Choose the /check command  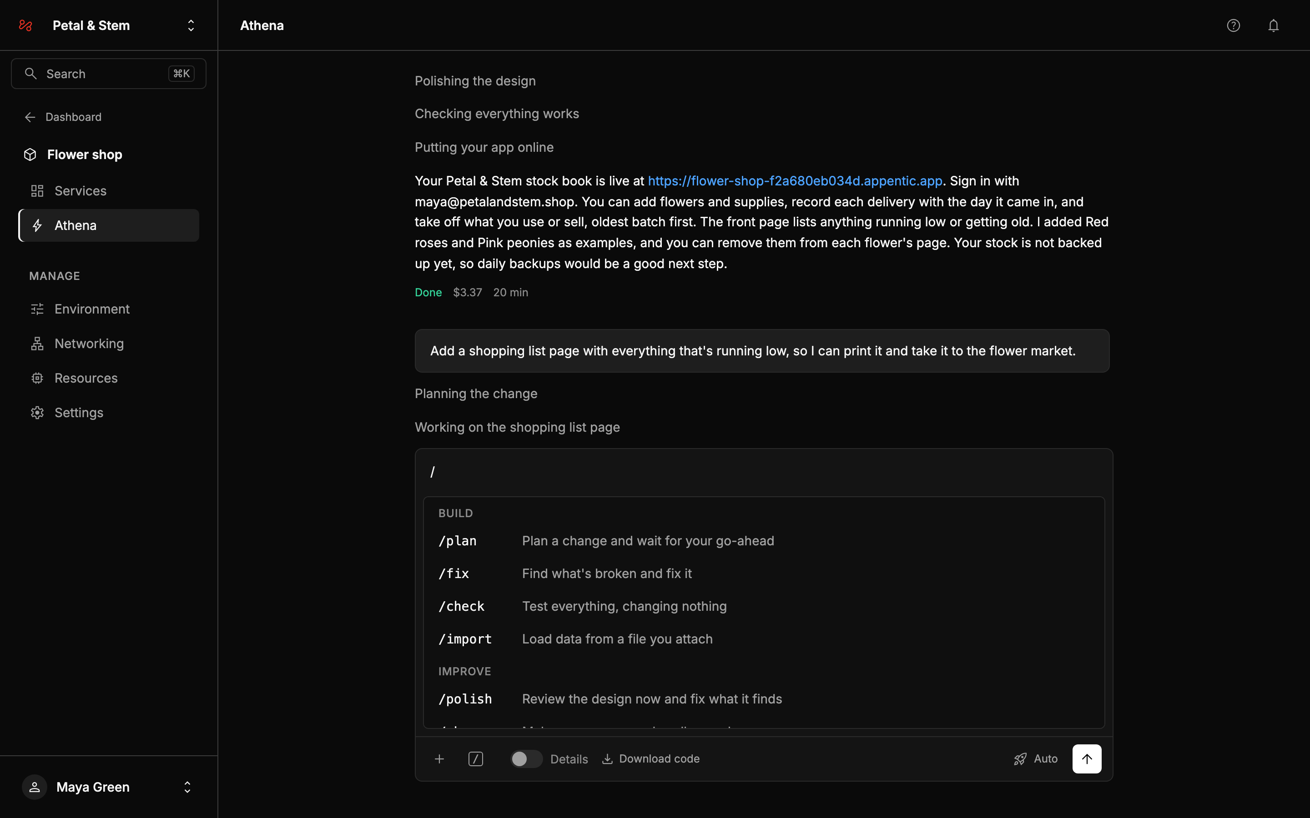[763, 607]
